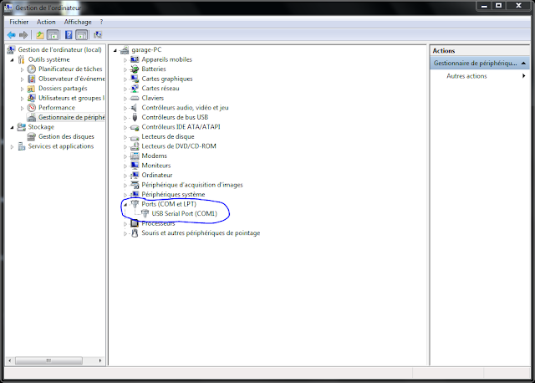Select the Périphériques système label

(x=173, y=194)
